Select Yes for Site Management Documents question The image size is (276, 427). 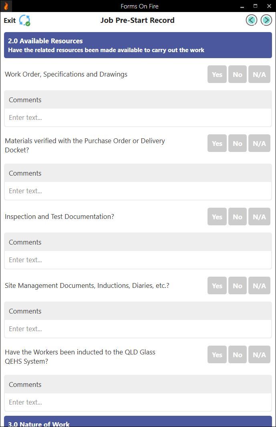click(x=217, y=285)
